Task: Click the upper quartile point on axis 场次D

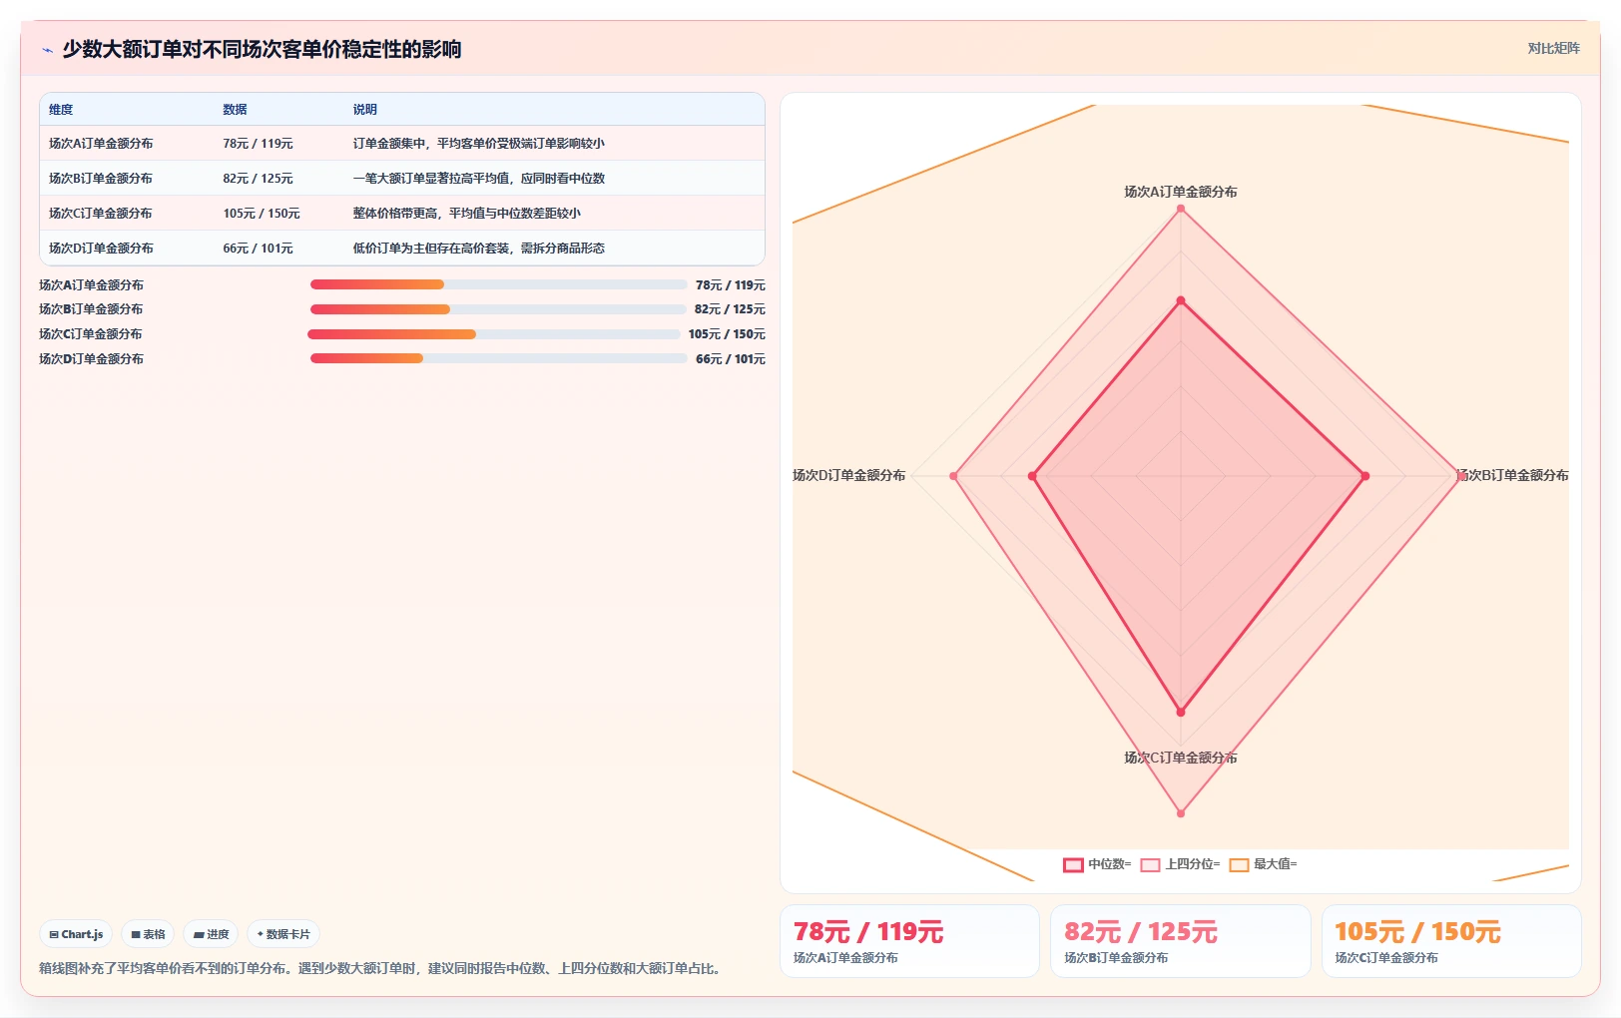Action: pos(954,476)
